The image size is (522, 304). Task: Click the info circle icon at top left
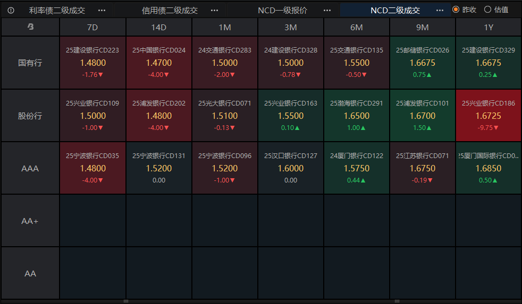(x=11, y=10)
